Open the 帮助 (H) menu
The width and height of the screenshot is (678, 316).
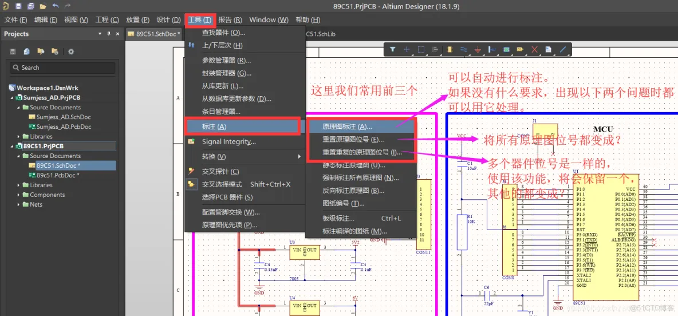click(x=308, y=20)
